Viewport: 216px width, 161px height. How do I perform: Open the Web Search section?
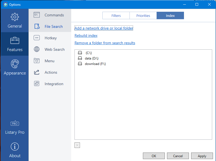50,49
